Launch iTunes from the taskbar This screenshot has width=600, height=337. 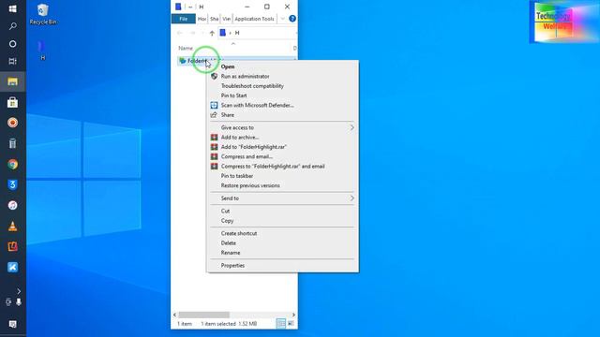[x=12, y=205]
